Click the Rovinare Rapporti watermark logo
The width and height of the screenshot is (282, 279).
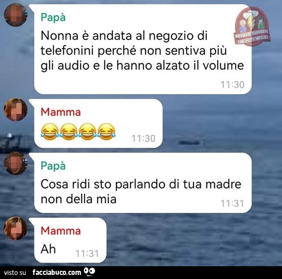click(252, 26)
